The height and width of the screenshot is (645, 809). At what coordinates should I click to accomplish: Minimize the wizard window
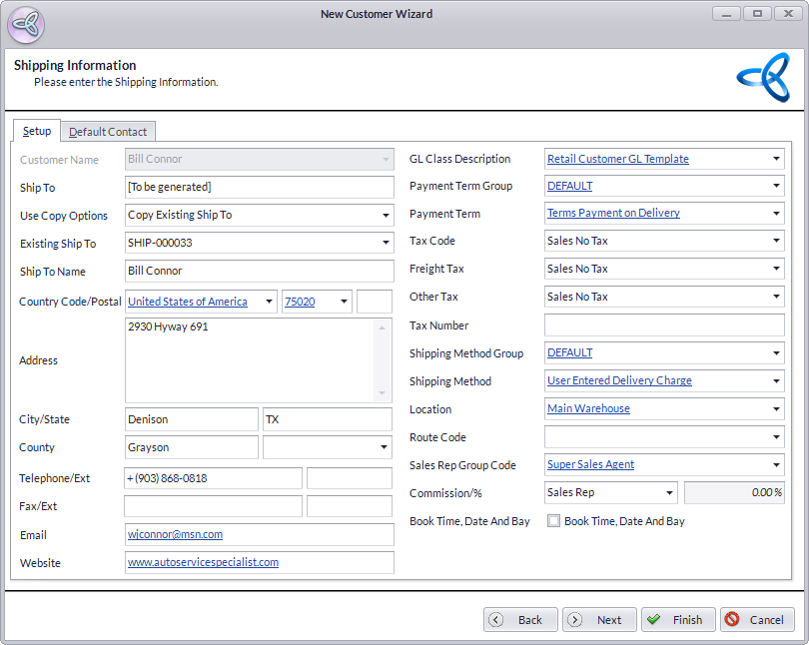coord(728,14)
